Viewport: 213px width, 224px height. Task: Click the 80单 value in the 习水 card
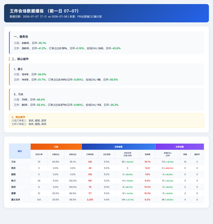pos(25,105)
